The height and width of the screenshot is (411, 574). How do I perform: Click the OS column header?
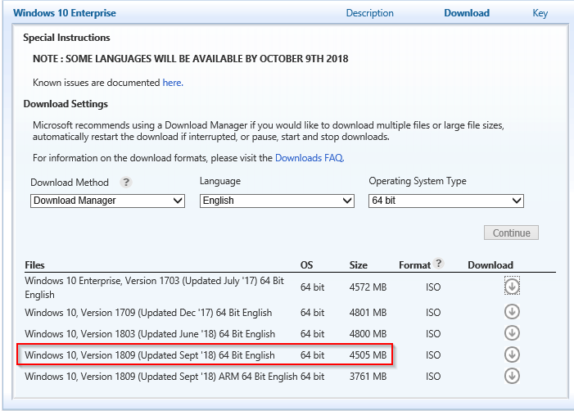point(307,265)
